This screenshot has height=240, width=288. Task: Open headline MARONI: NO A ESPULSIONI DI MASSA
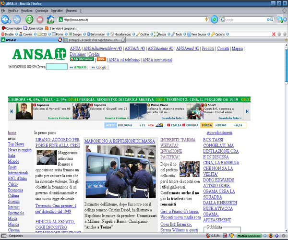click(120, 141)
